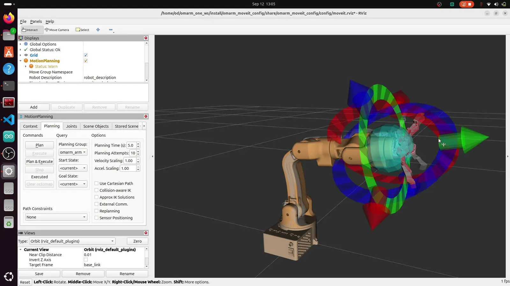
Task: Launch Firefox from the dock
Action: (x=9, y=18)
